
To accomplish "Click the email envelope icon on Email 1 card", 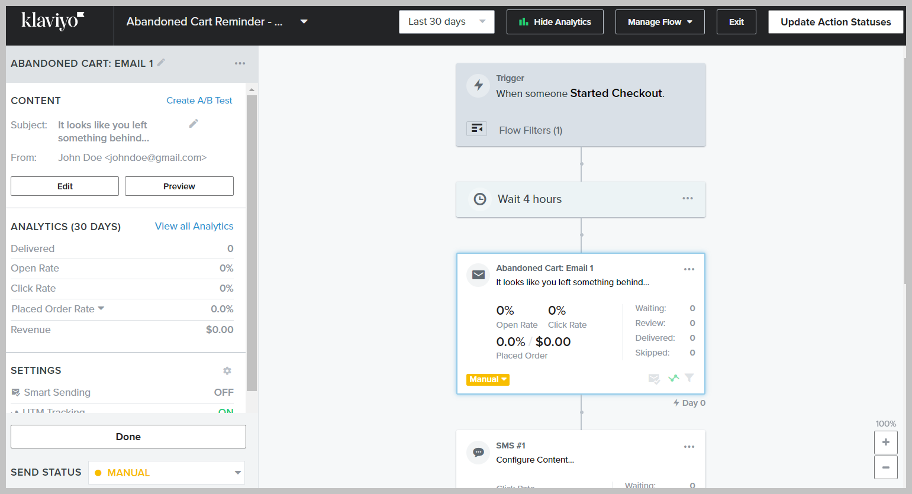I will point(478,275).
